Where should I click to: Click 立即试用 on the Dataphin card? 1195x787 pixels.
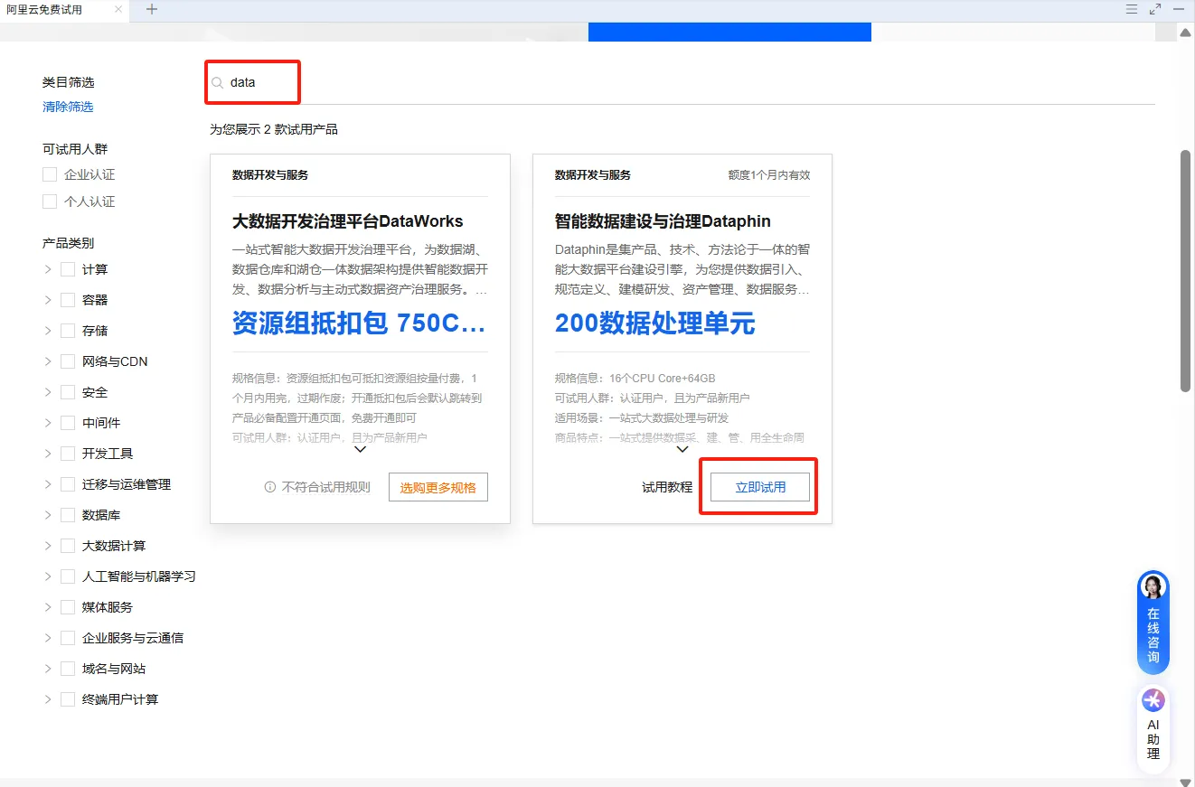click(x=760, y=487)
